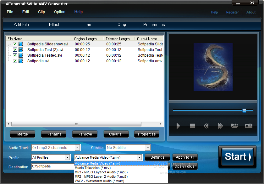Click Apply to all button
The image size is (264, 184).
185,157
